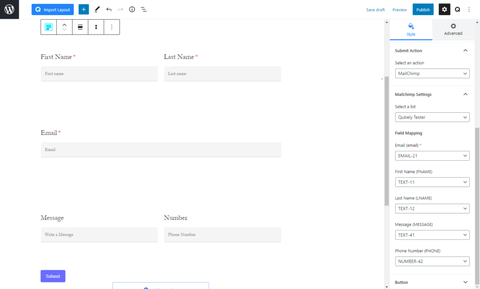Viewport: 480px width, 289px height.
Task: Select the Last Name label
Action: (179, 57)
